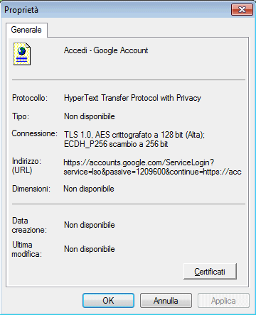Close the Proprietà dialog window
The image size is (256, 315).
coord(242,10)
